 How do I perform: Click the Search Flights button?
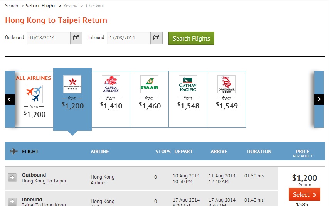pos(191,38)
